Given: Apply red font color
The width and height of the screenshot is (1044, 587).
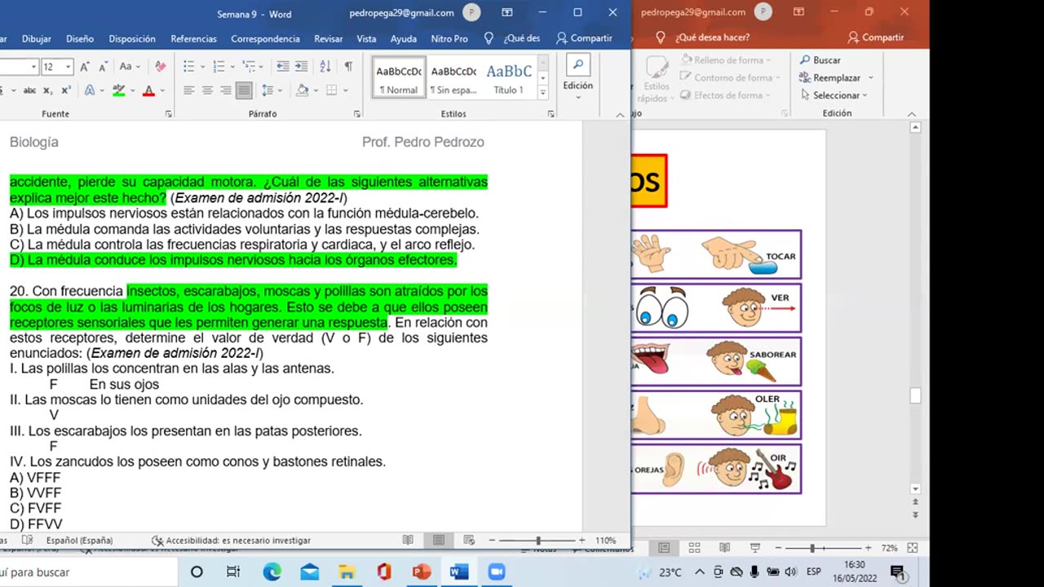Looking at the screenshot, I should point(148,90).
